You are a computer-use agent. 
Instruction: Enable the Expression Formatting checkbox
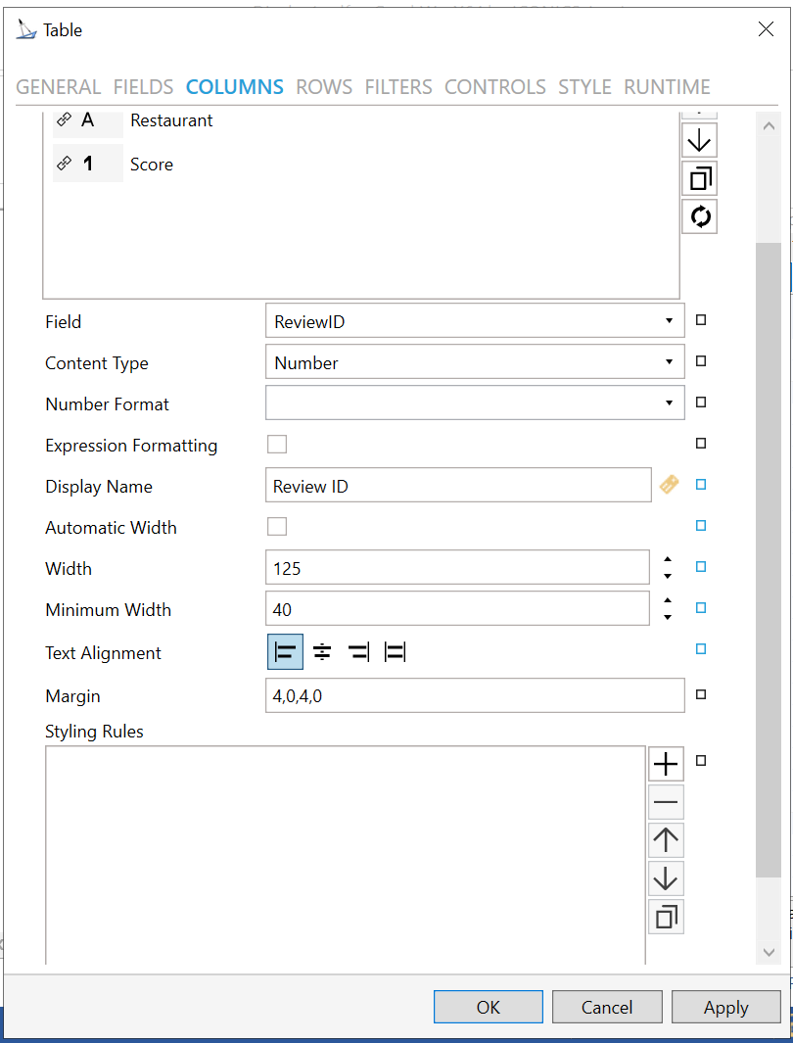pos(277,445)
